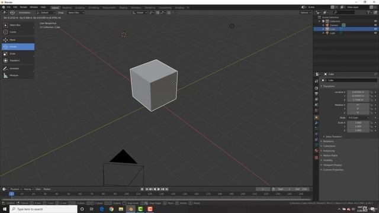379x213 pixels.
Task: Choose the Move tool
Action: pyautogui.click(x=18, y=40)
